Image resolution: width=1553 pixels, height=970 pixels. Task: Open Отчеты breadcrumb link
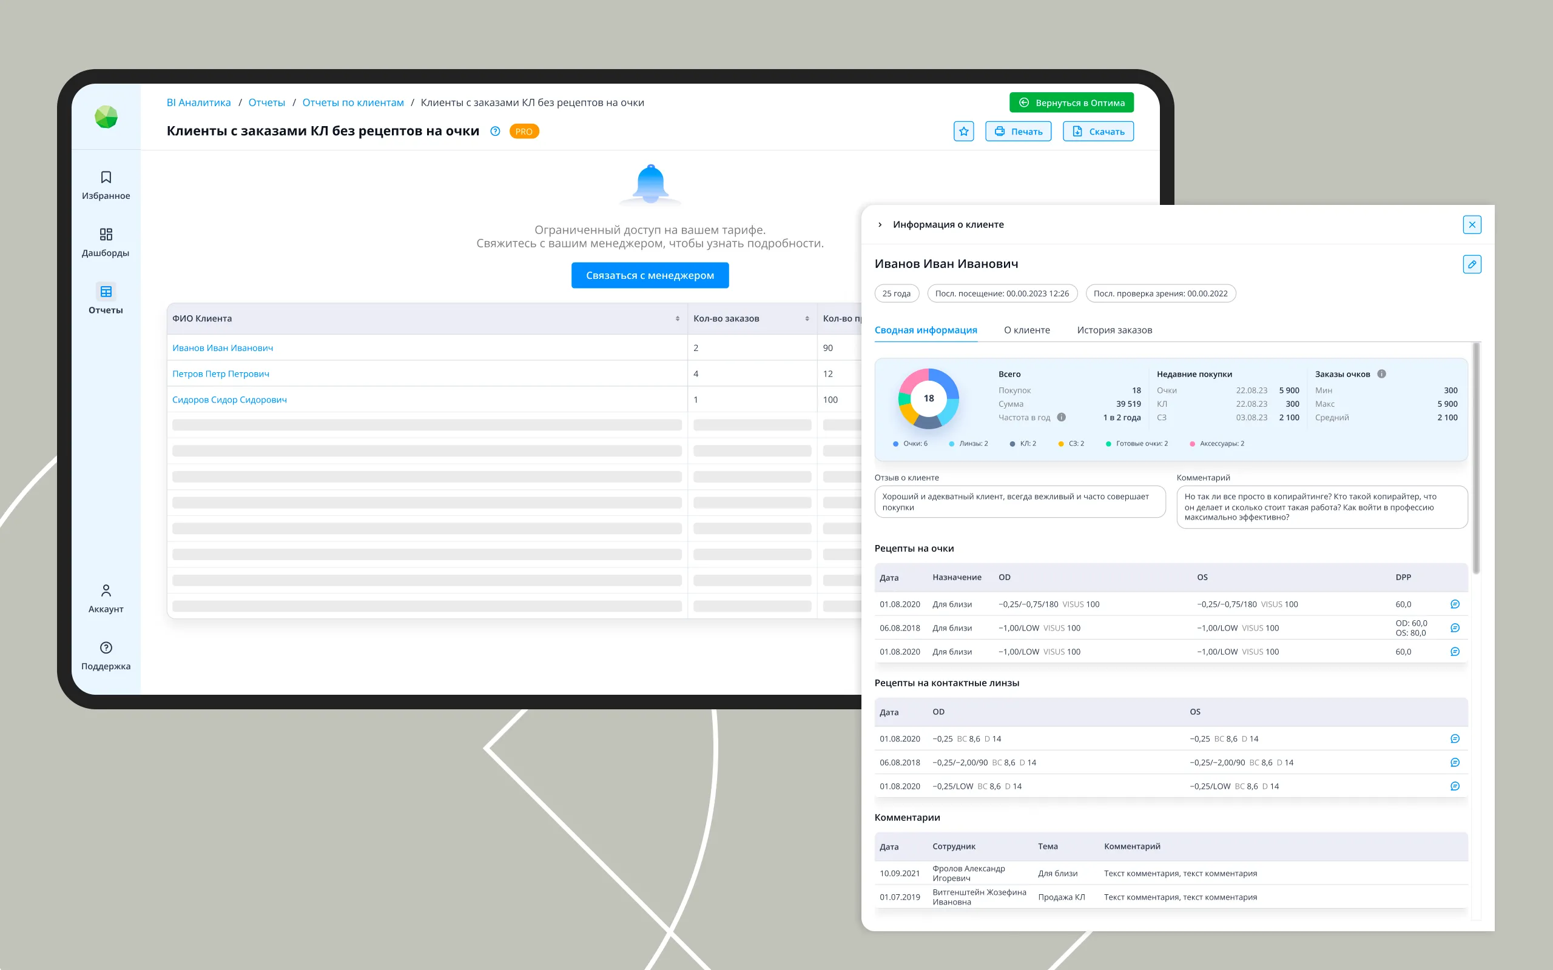266,102
